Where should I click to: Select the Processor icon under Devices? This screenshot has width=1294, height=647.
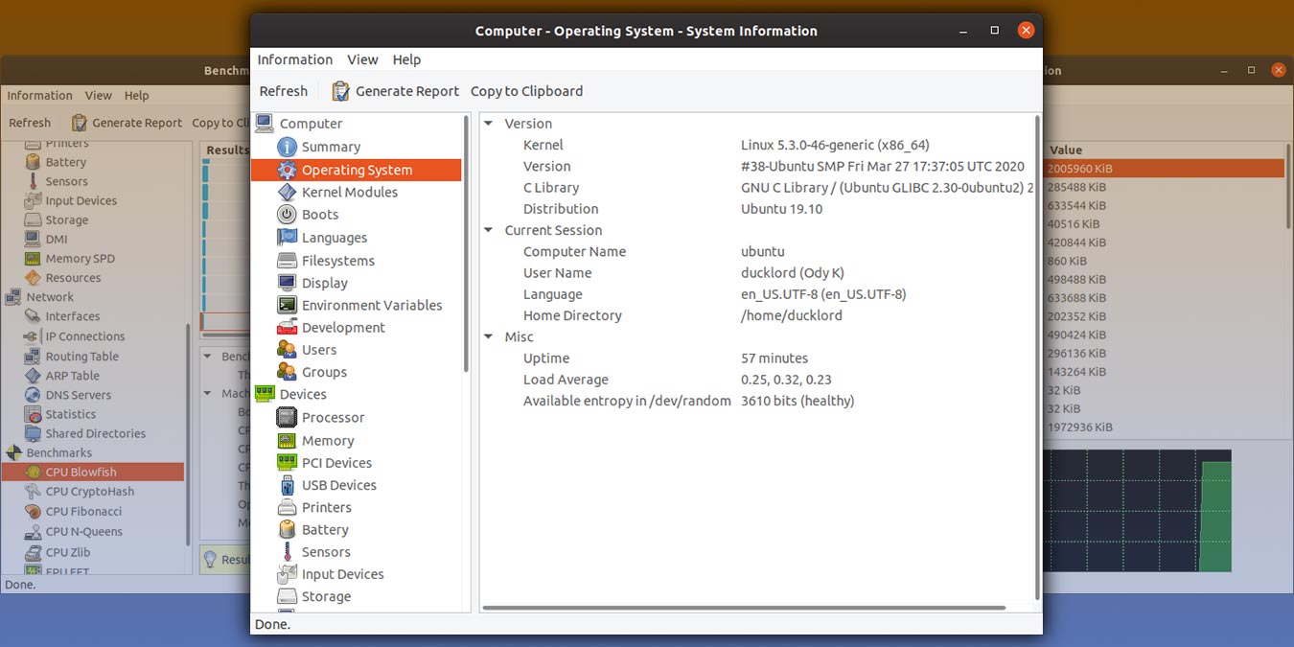point(285,417)
